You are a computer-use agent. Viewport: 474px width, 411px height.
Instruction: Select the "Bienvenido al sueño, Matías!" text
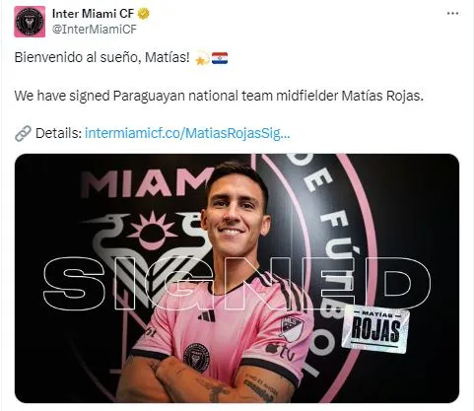point(102,57)
